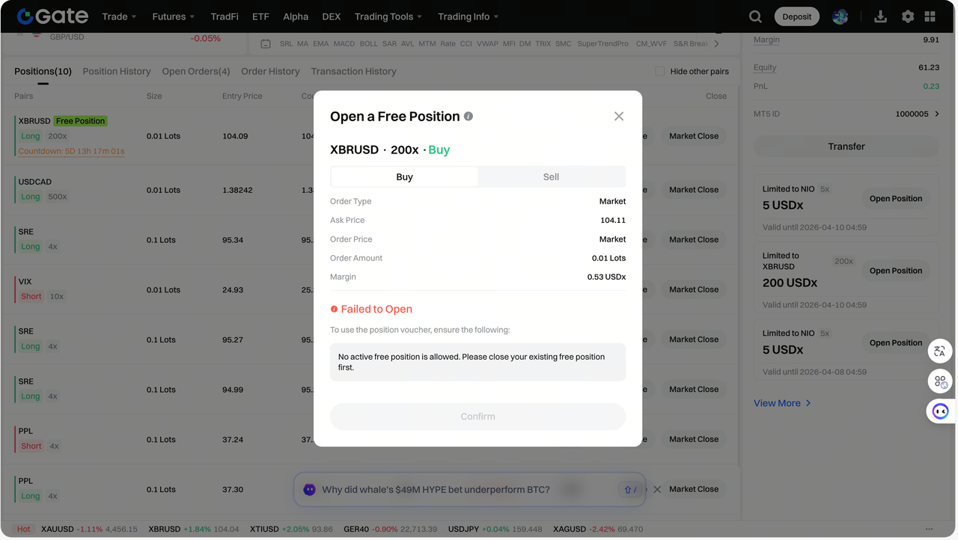Viewport: 958px width, 540px height.
Task: Click the apps grid icon
Action: click(930, 16)
